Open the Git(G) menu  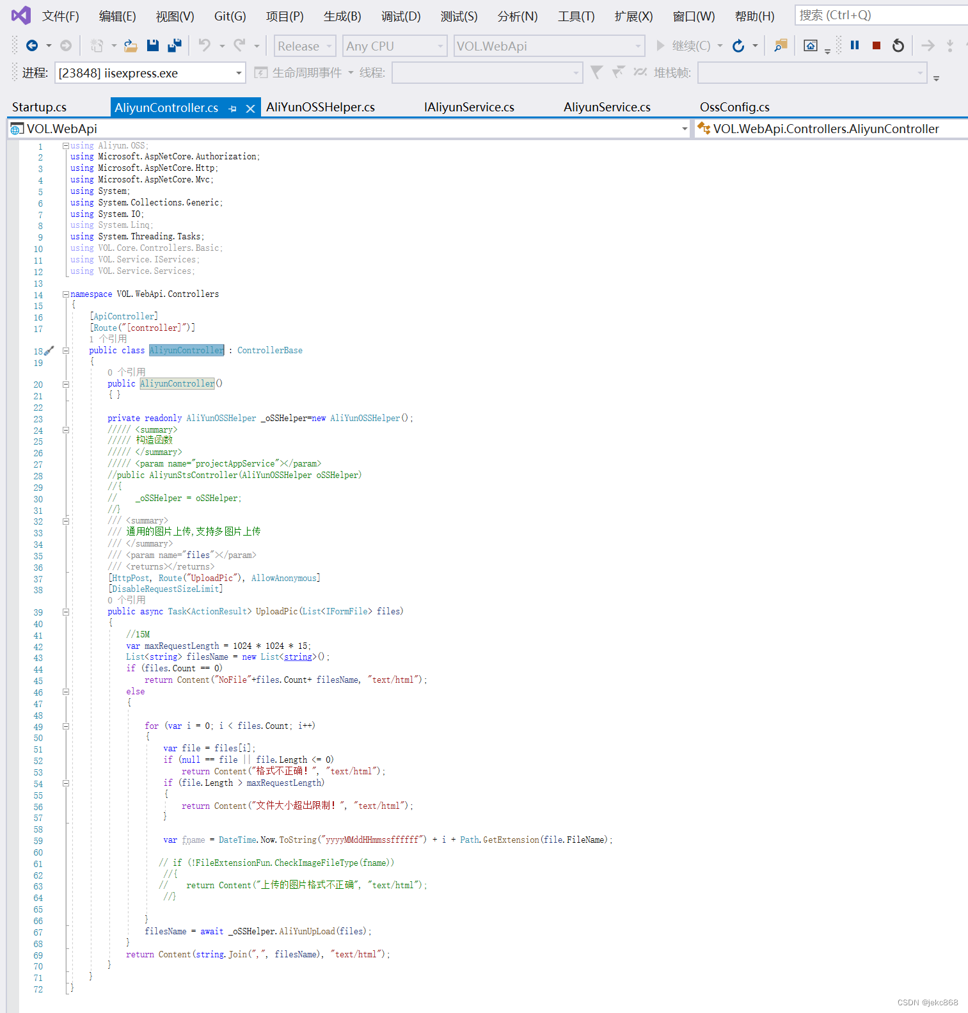(230, 16)
